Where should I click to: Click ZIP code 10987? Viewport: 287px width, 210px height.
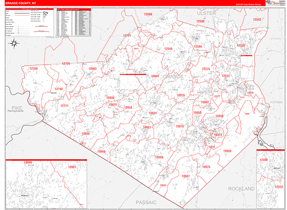pos(186,177)
